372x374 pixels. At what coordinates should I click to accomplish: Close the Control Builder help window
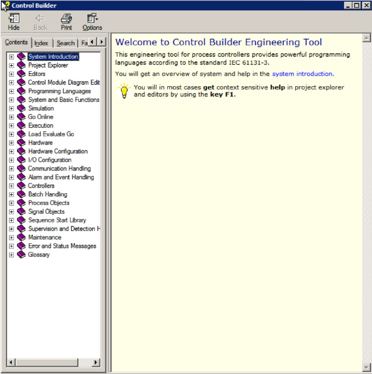pos(366,5)
